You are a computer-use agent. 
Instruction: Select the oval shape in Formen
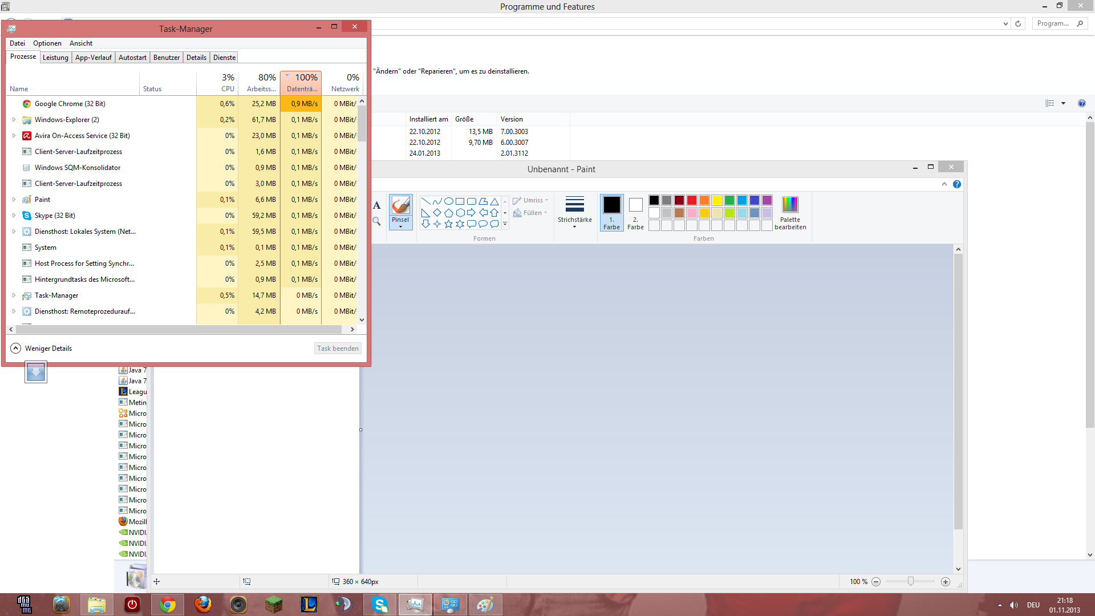(449, 201)
